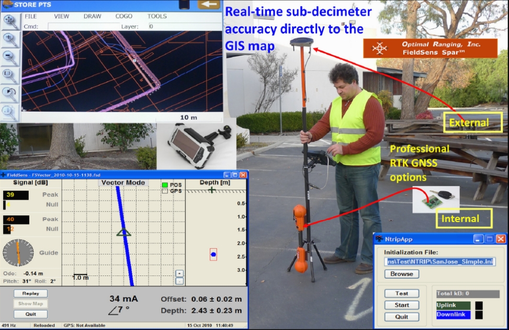Click the green triangle marker on vector line

click(123, 232)
